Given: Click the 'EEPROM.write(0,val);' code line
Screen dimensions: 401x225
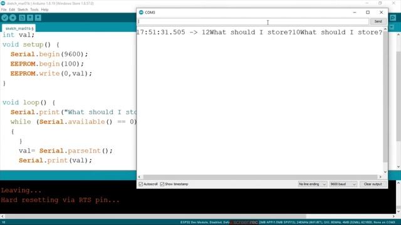Looking at the screenshot, I should [51, 74].
